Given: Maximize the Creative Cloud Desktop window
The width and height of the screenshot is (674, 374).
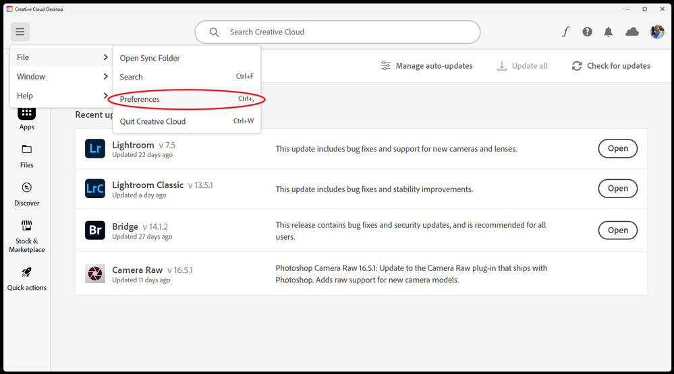Looking at the screenshot, I should click(x=645, y=9).
